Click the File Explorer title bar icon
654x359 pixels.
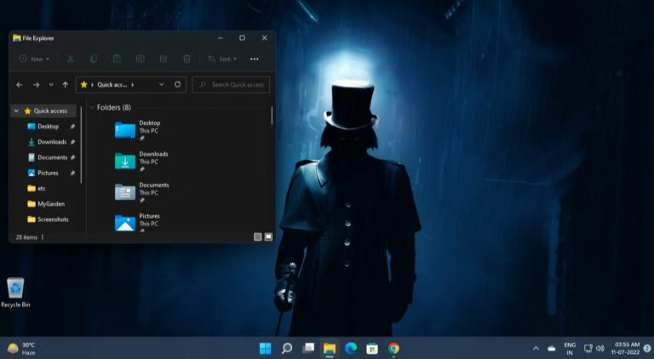click(x=17, y=38)
